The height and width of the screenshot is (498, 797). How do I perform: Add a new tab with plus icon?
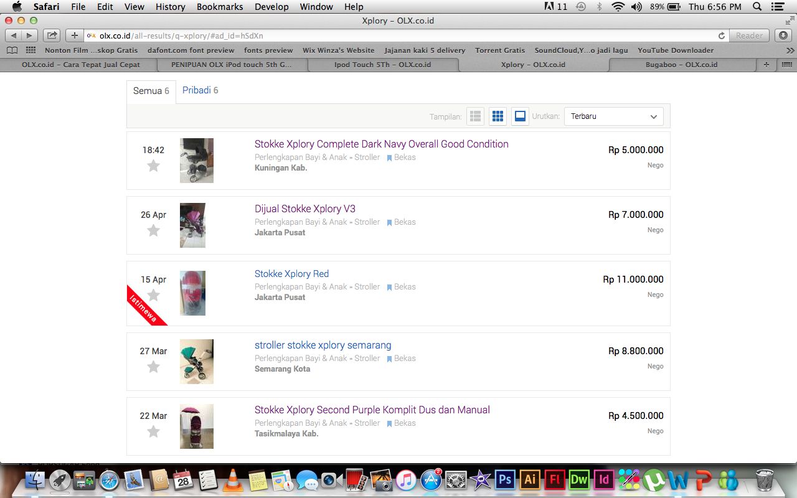click(x=766, y=65)
